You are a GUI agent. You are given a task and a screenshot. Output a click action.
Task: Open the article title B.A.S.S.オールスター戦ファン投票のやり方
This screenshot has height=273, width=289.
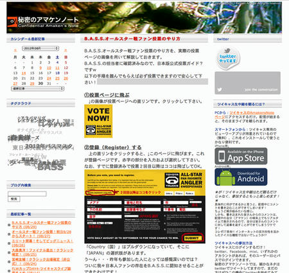point(132,39)
